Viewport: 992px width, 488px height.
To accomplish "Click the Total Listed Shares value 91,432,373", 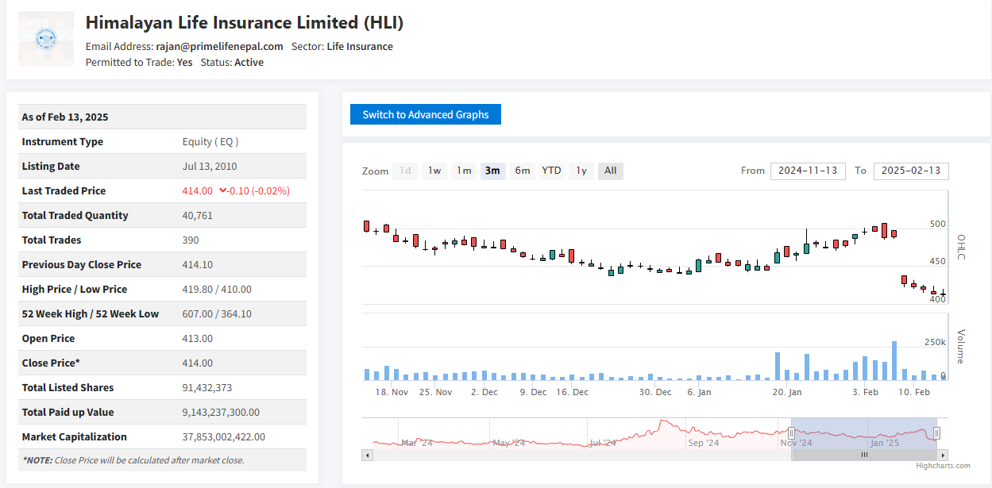I will click(207, 387).
